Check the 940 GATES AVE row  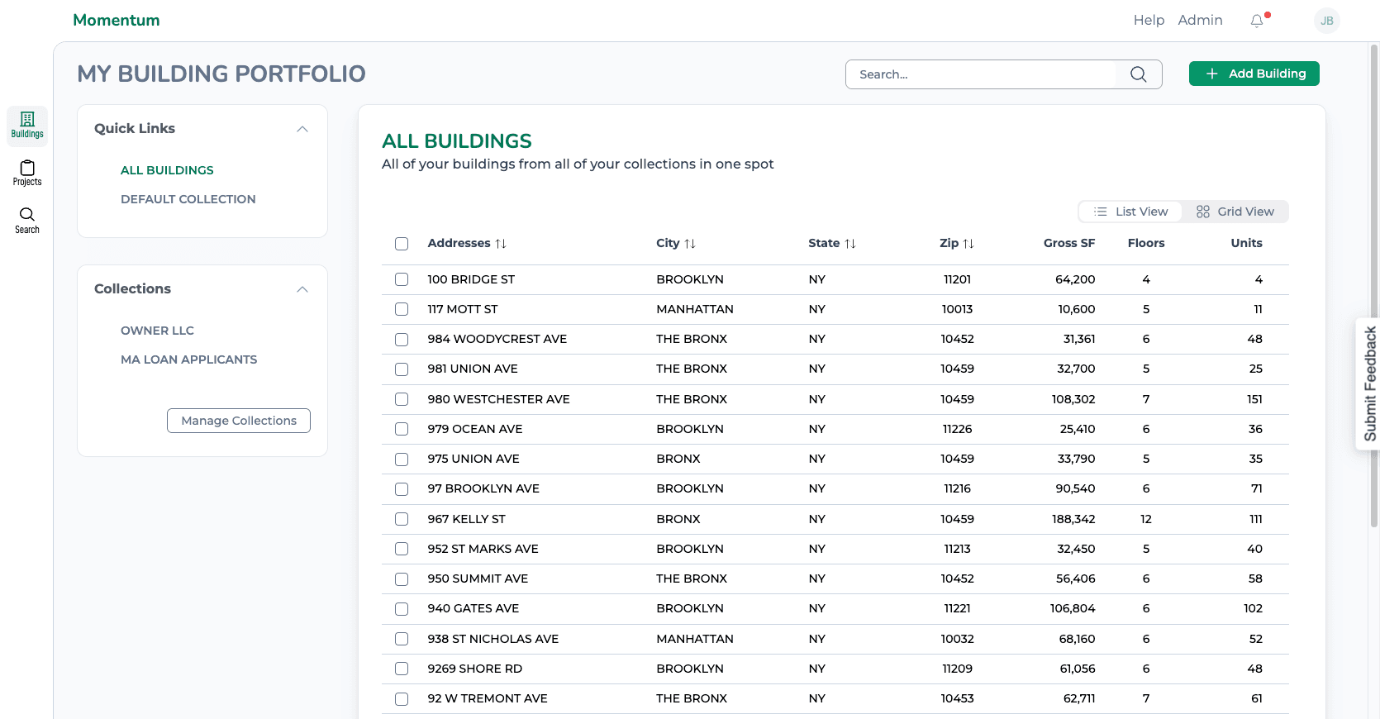(x=402, y=609)
